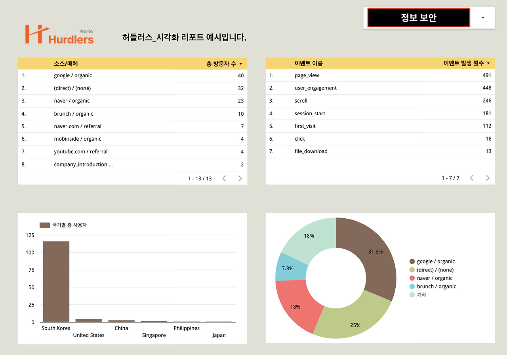
Task: Expand the dropdown beside the 정보 보안 button
Action: (x=482, y=18)
